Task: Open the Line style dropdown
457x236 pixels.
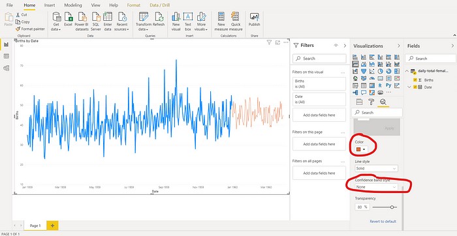Action: point(376,168)
